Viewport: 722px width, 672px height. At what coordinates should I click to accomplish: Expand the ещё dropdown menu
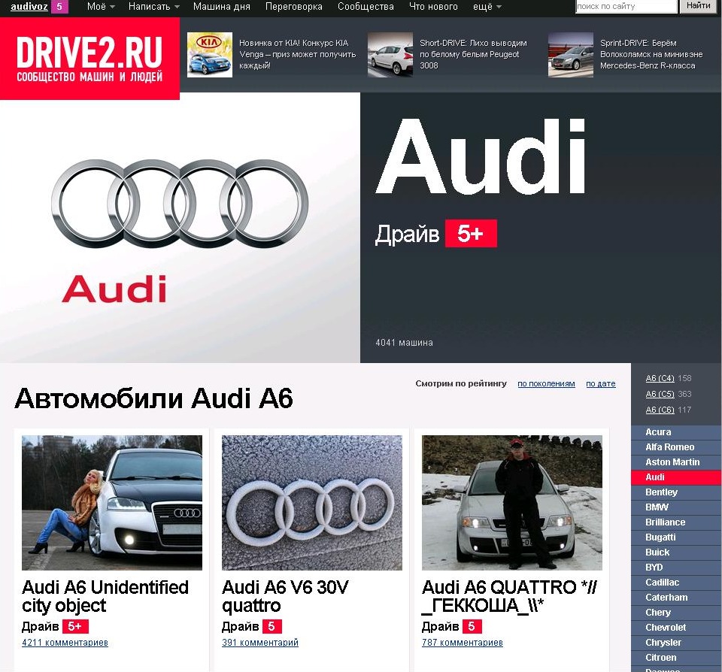(487, 7)
